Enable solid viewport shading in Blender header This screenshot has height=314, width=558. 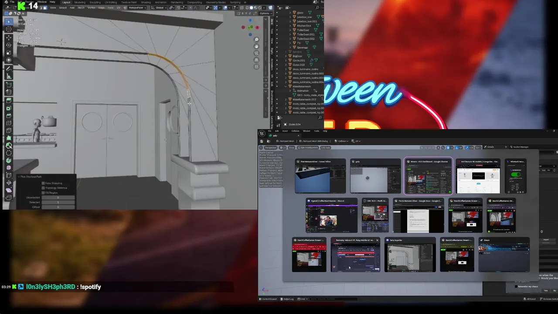(x=251, y=7)
